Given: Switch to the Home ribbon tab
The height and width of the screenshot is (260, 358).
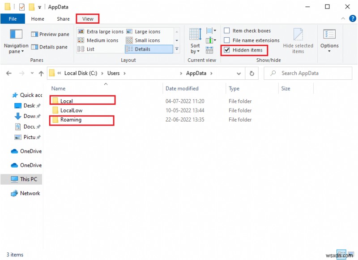Looking at the screenshot, I should 37,19.
